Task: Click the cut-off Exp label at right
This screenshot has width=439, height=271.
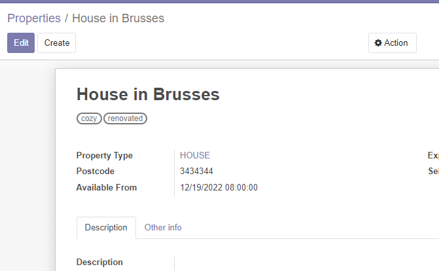Action: [x=433, y=155]
